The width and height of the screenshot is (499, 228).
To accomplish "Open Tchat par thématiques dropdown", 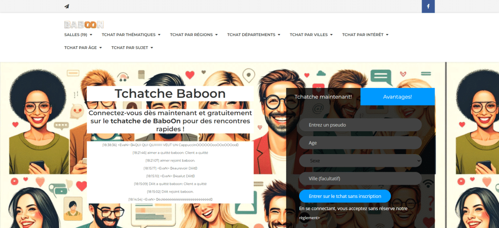I will click(131, 35).
